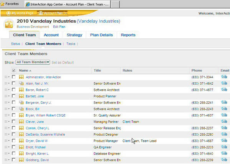Click the email envelope icon for Enright, Karen
Image resolution: width=230 pixels, height=164 pixels.
pyautogui.click(x=224, y=153)
